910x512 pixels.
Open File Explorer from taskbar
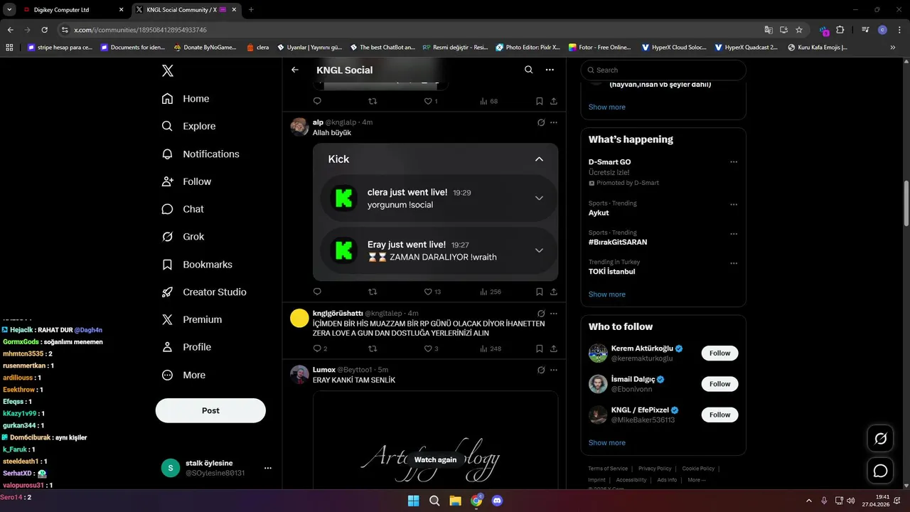(x=455, y=501)
